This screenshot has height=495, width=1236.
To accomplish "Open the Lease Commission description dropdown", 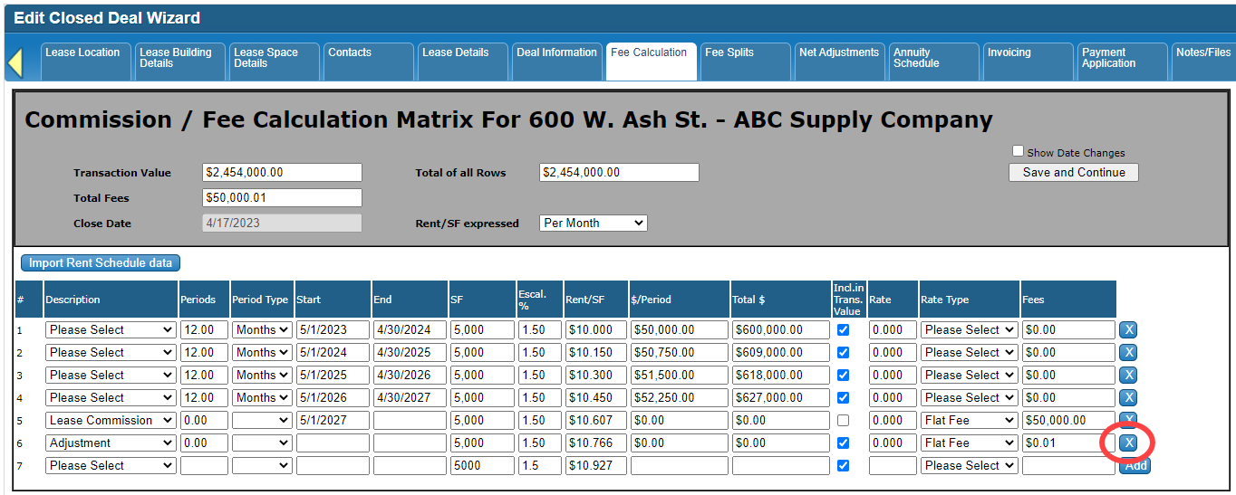I will point(111,420).
